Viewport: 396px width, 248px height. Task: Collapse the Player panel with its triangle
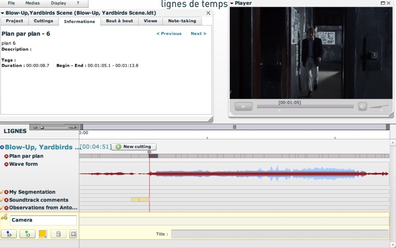point(232,3)
